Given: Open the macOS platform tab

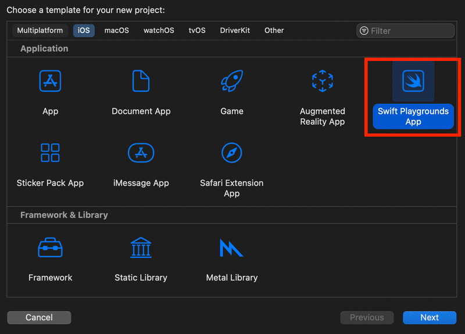Looking at the screenshot, I should [117, 30].
